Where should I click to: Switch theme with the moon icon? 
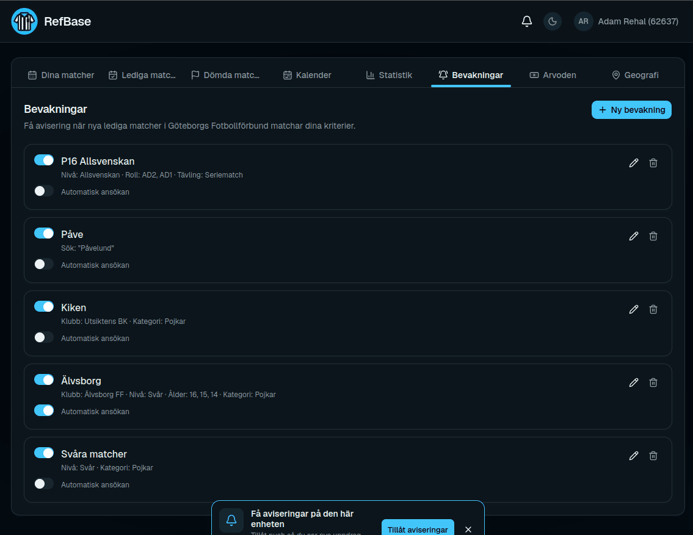[x=553, y=21]
